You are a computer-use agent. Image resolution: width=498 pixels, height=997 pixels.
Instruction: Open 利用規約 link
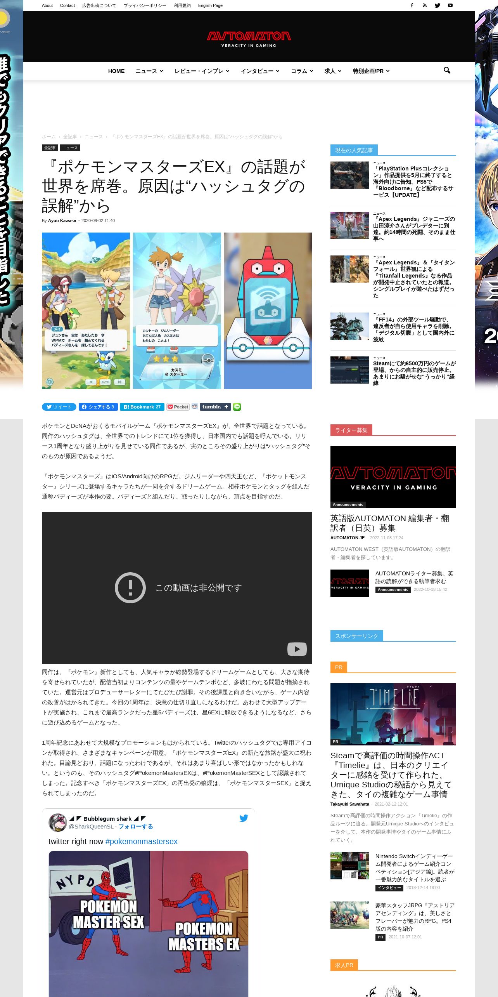pos(182,5)
